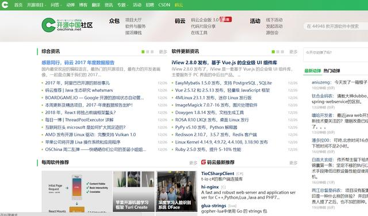This screenshot has height=216, width=368.
Task: Switch to the 热门动弹 tab
Action: [x=332, y=71]
